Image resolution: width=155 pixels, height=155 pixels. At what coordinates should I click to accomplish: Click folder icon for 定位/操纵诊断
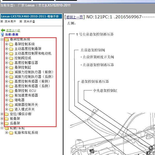point(6,114)
